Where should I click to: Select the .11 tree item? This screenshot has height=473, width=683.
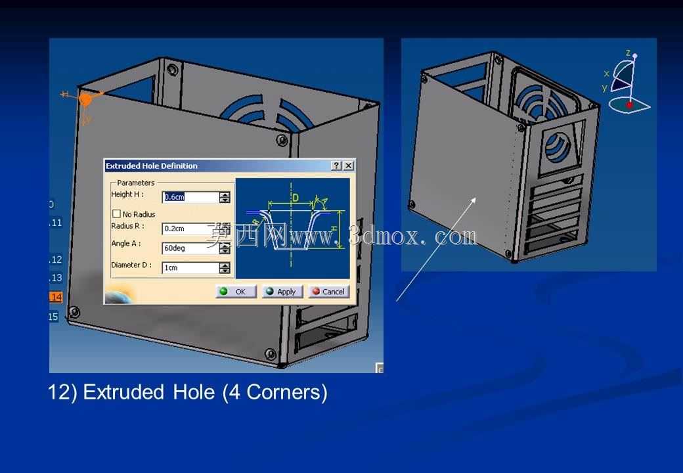tap(56, 223)
